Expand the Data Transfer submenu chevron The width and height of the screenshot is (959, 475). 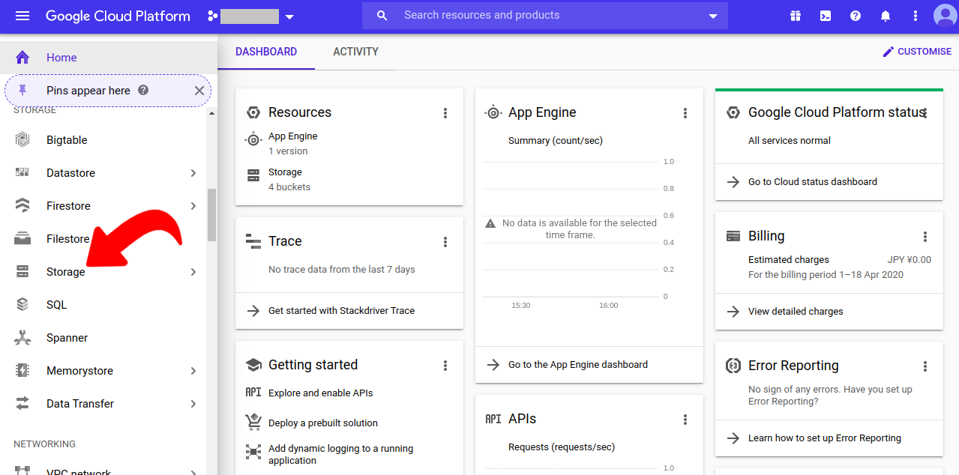pos(193,404)
